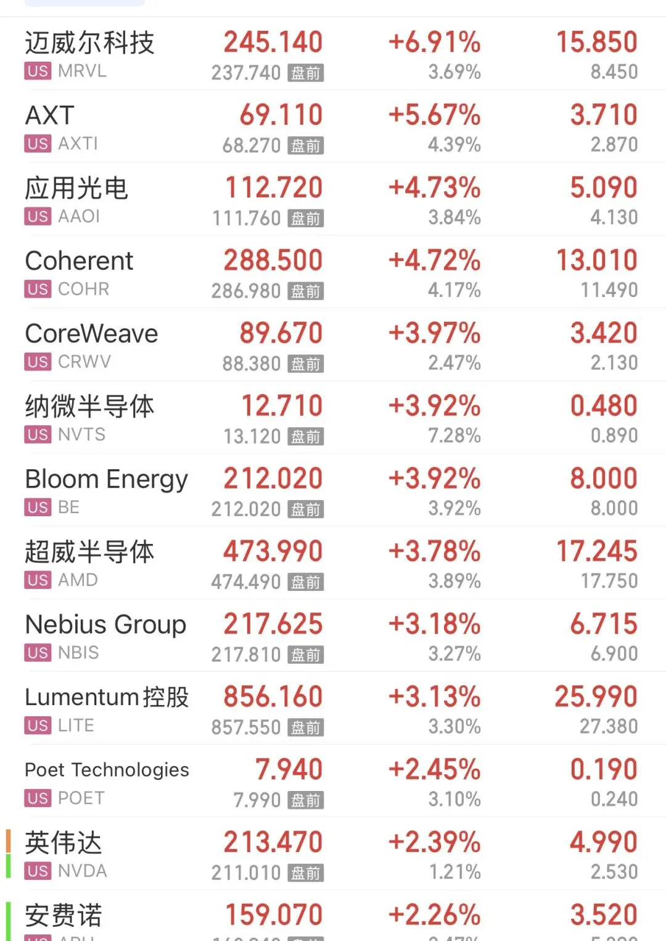The image size is (666, 941).
Task: Tap the 盘前 tag beside 88.380
Action: coord(306,364)
